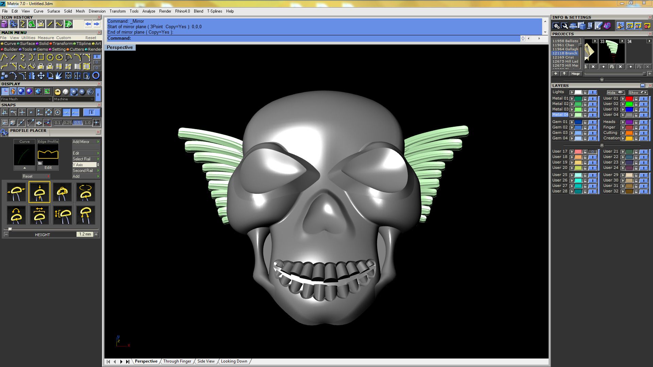
Task: Select the 45 degree angle snap icon
Action: pos(31,123)
